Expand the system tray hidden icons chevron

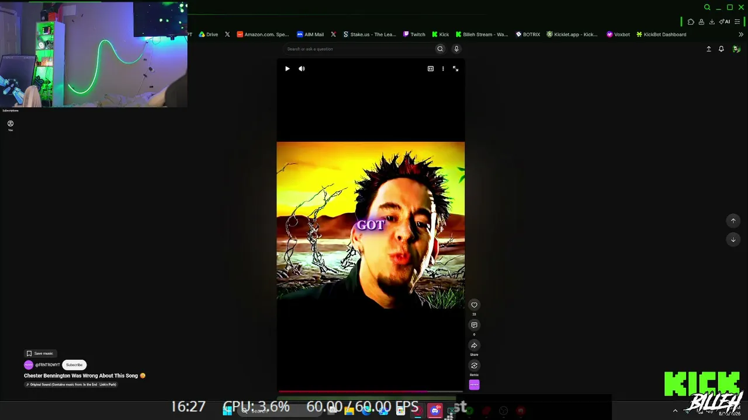click(x=675, y=411)
